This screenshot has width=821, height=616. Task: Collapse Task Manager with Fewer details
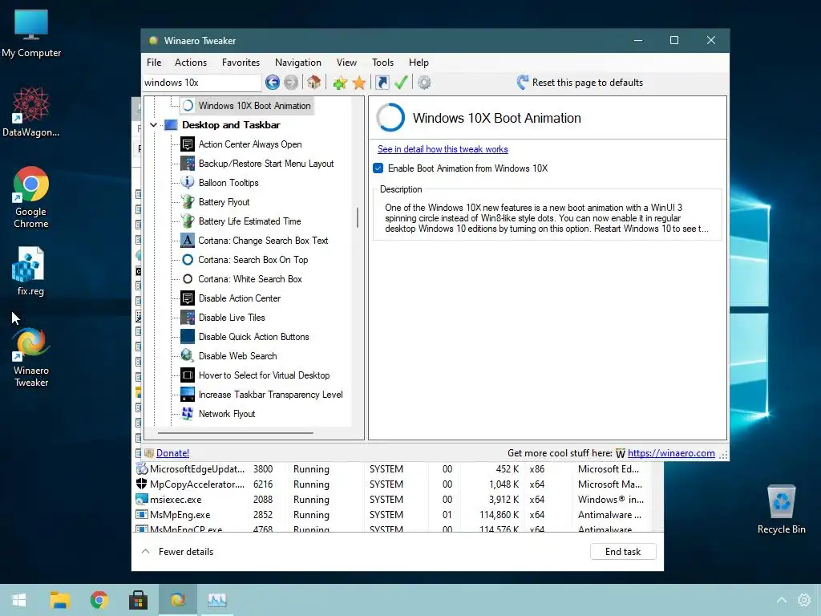point(177,552)
